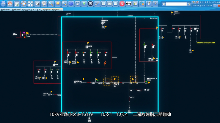Viewport: 220px width, 123px height.
Task: Toggle the 915 breaker switch
Action: [90, 53]
